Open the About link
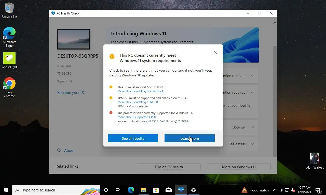Viewport: 326px width, 195px height. [69, 150]
